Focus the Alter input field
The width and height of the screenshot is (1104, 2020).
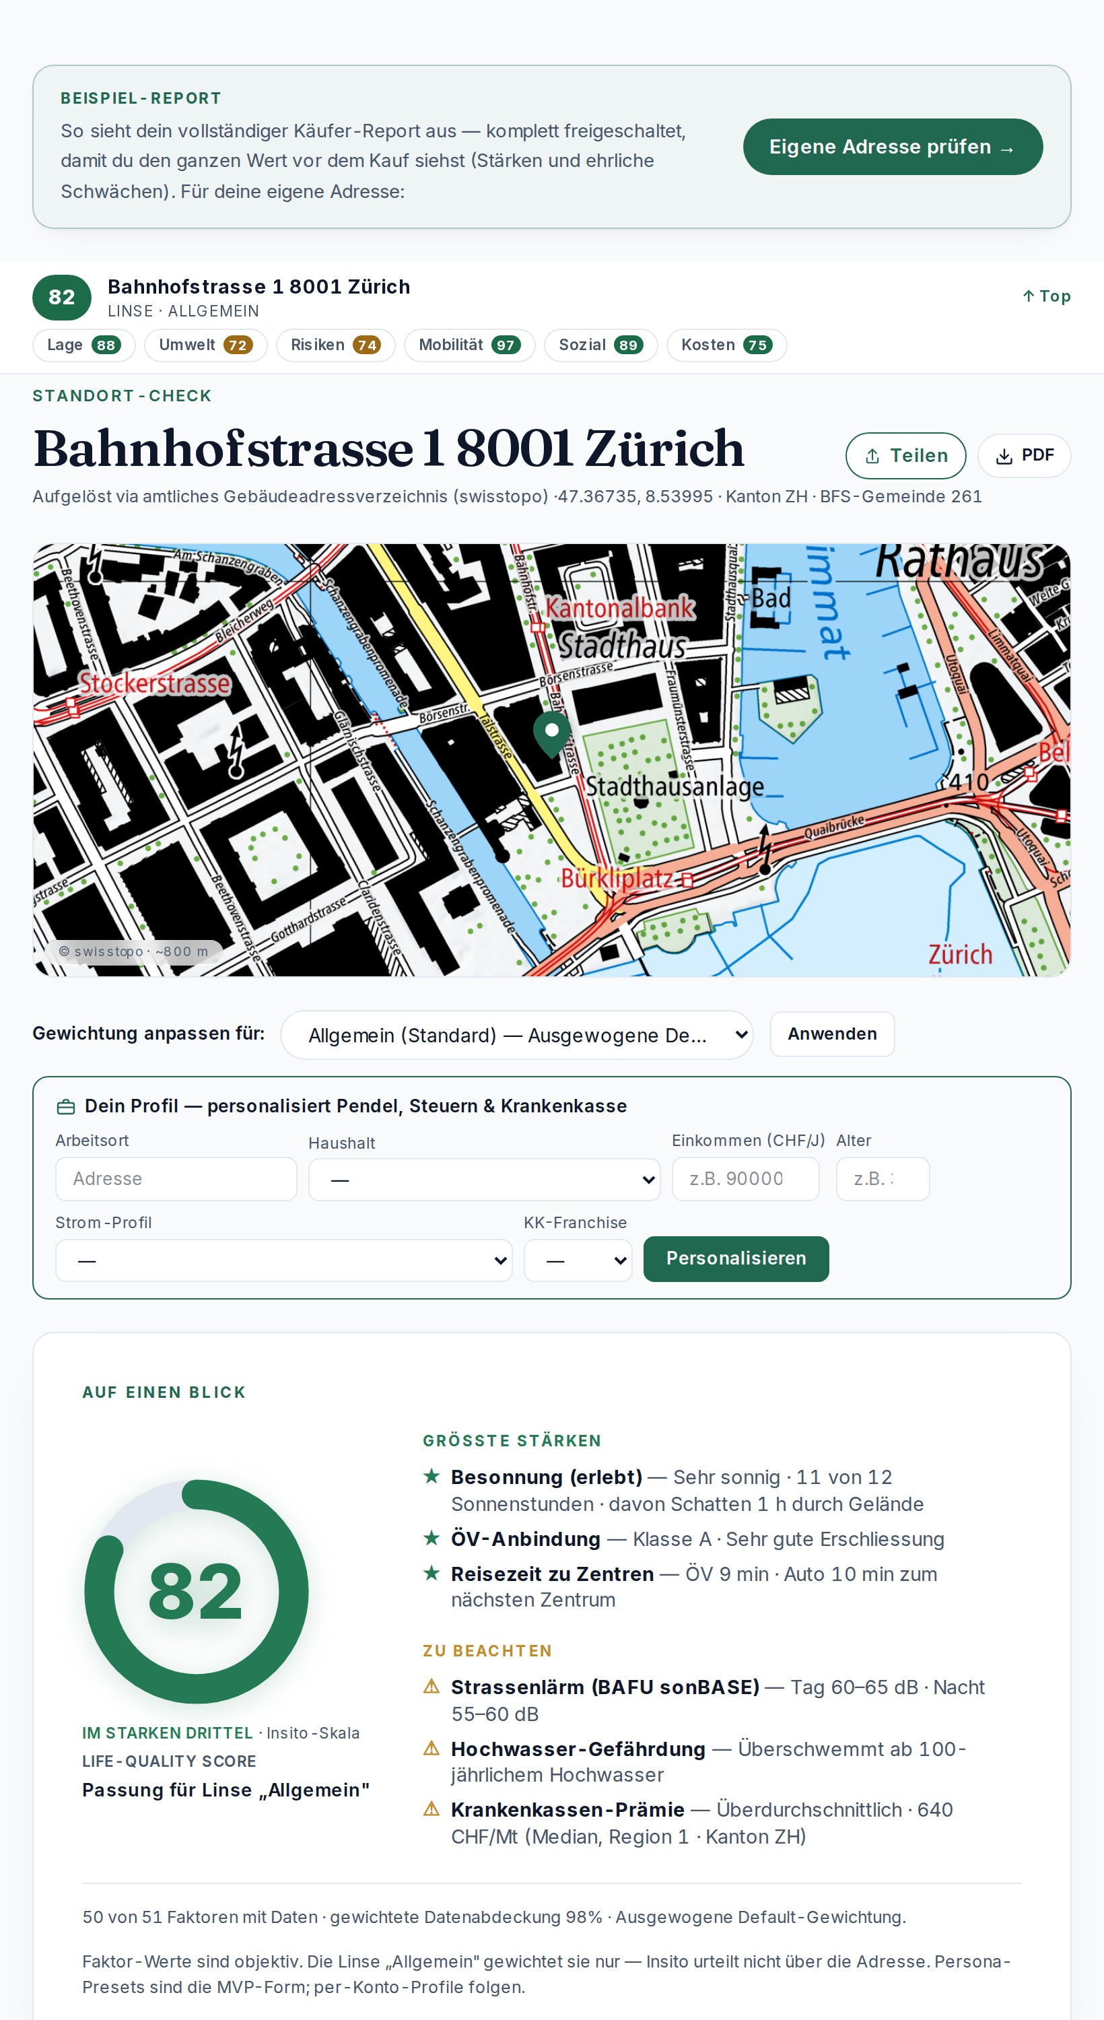(x=883, y=1178)
